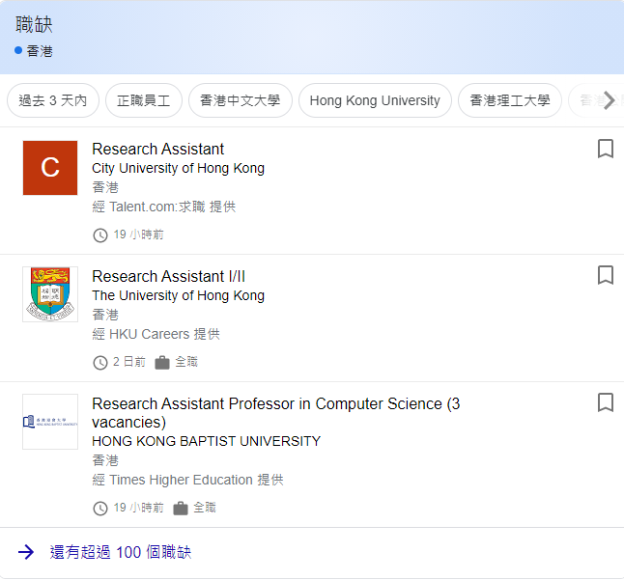Click the Hong Kong Baptist University logo
Viewport: 624px width, 580px height.
click(50, 422)
